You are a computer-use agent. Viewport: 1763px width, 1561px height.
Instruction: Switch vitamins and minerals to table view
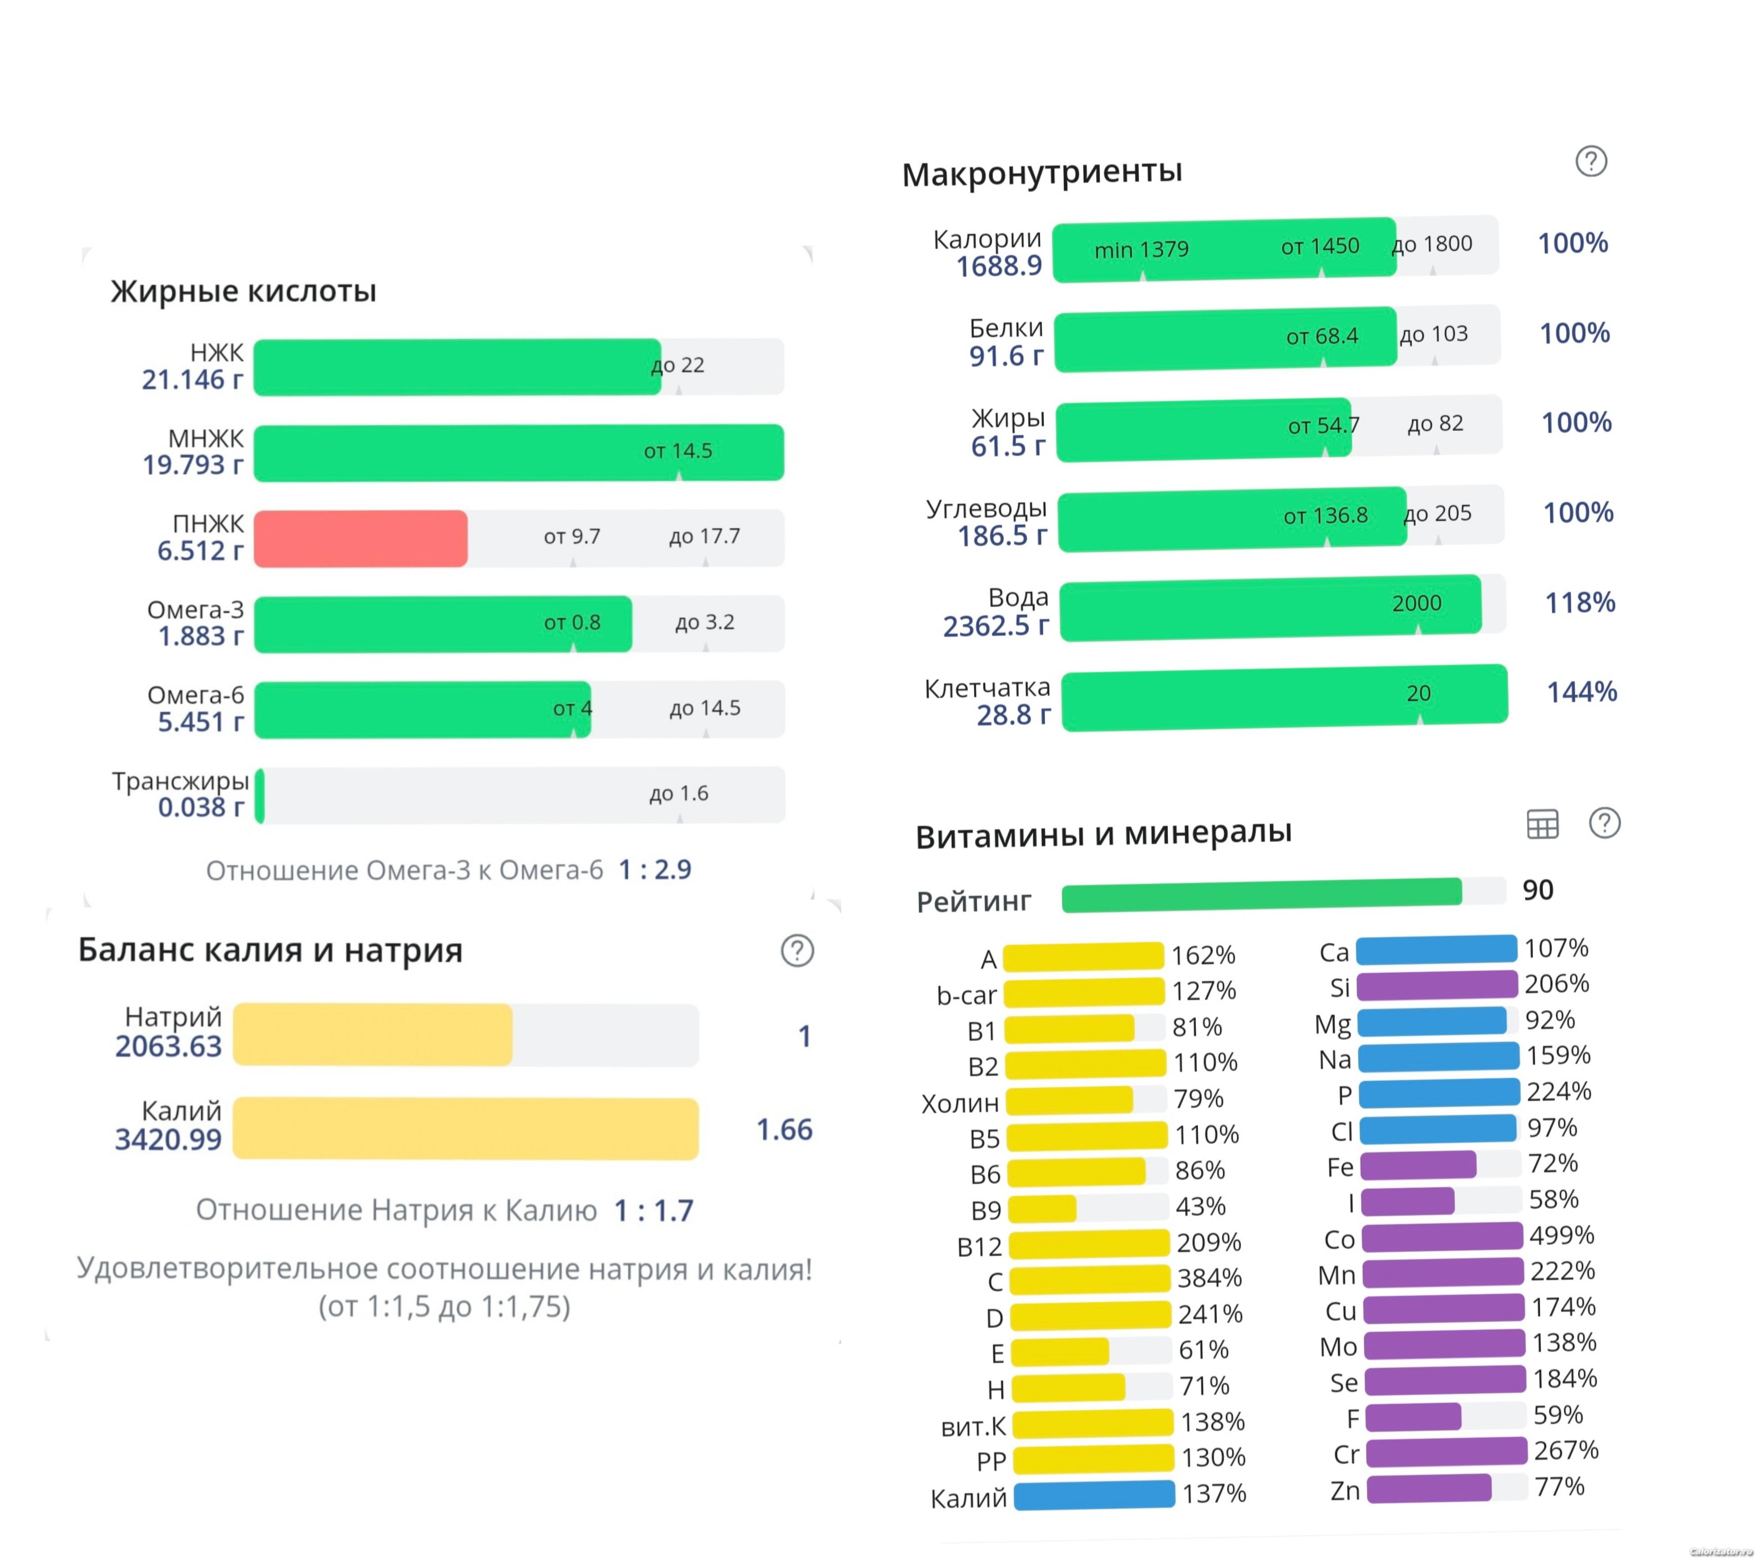coord(1542,825)
